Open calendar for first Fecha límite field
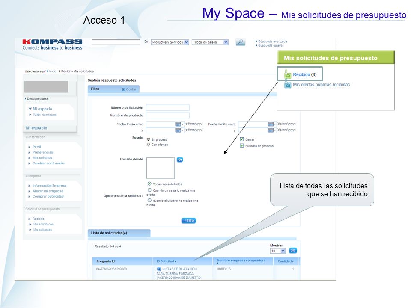 [271, 124]
